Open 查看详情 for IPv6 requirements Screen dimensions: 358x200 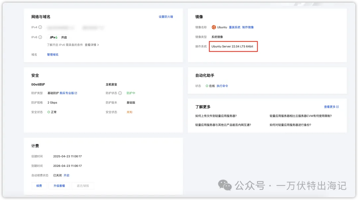[92, 45]
